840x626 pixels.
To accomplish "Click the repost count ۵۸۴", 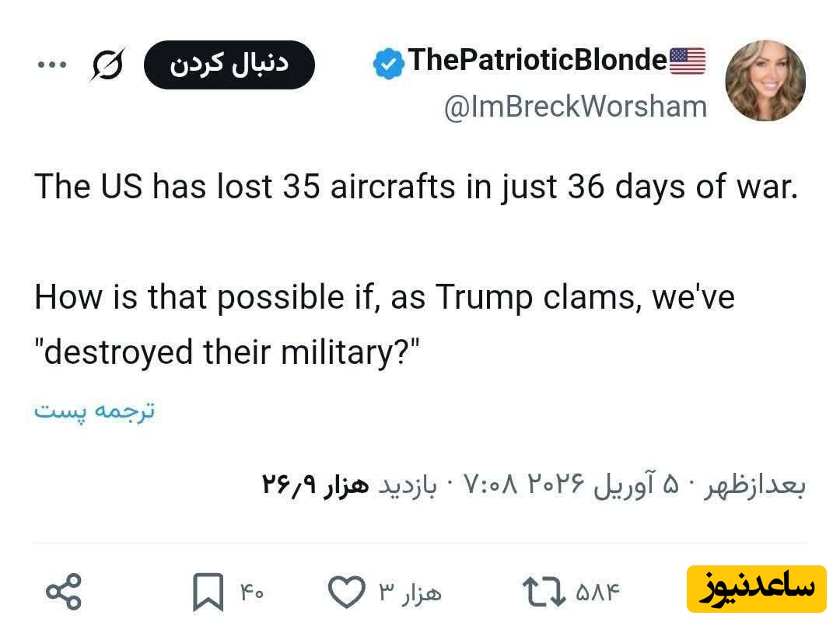I will click(598, 593).
